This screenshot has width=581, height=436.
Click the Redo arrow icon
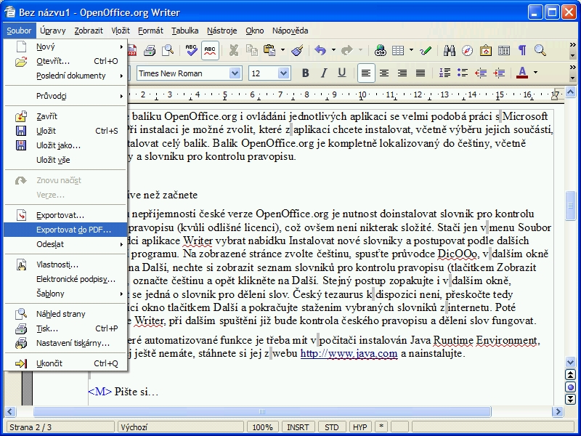347,50
